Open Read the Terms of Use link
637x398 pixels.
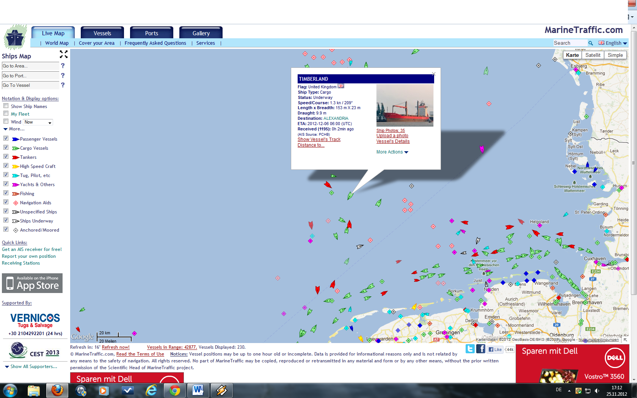click(x=140, y=354)
